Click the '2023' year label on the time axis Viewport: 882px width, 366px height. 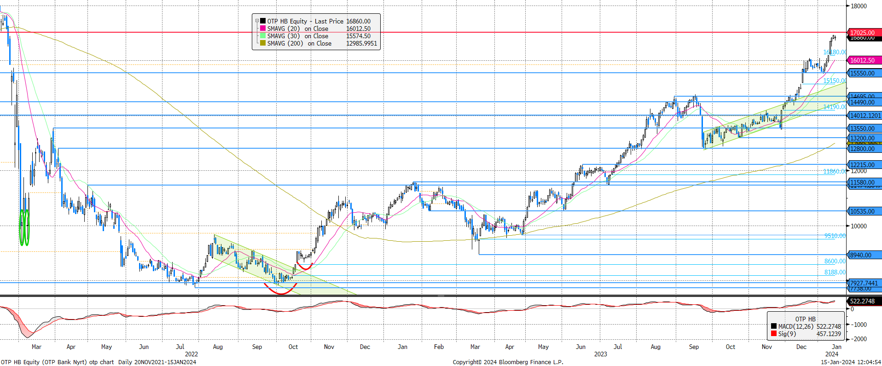pyautogui.click(x=600, y=354)
